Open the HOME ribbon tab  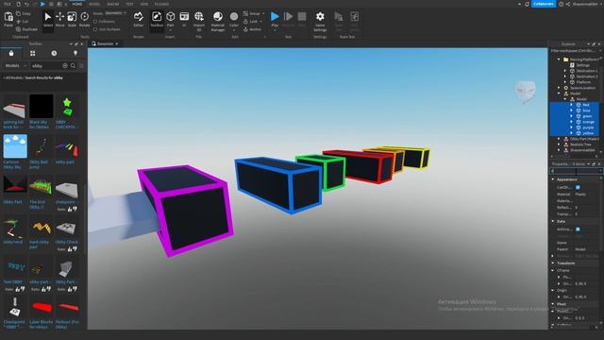coord(77,4)
